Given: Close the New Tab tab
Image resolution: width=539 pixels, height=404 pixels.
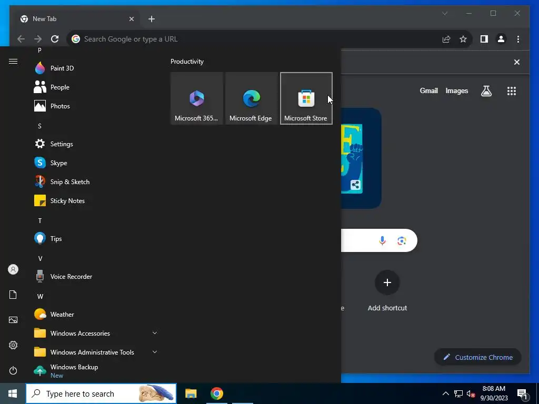Looking at the screenshot, I should pyautogui.click(x=131, y=19).
